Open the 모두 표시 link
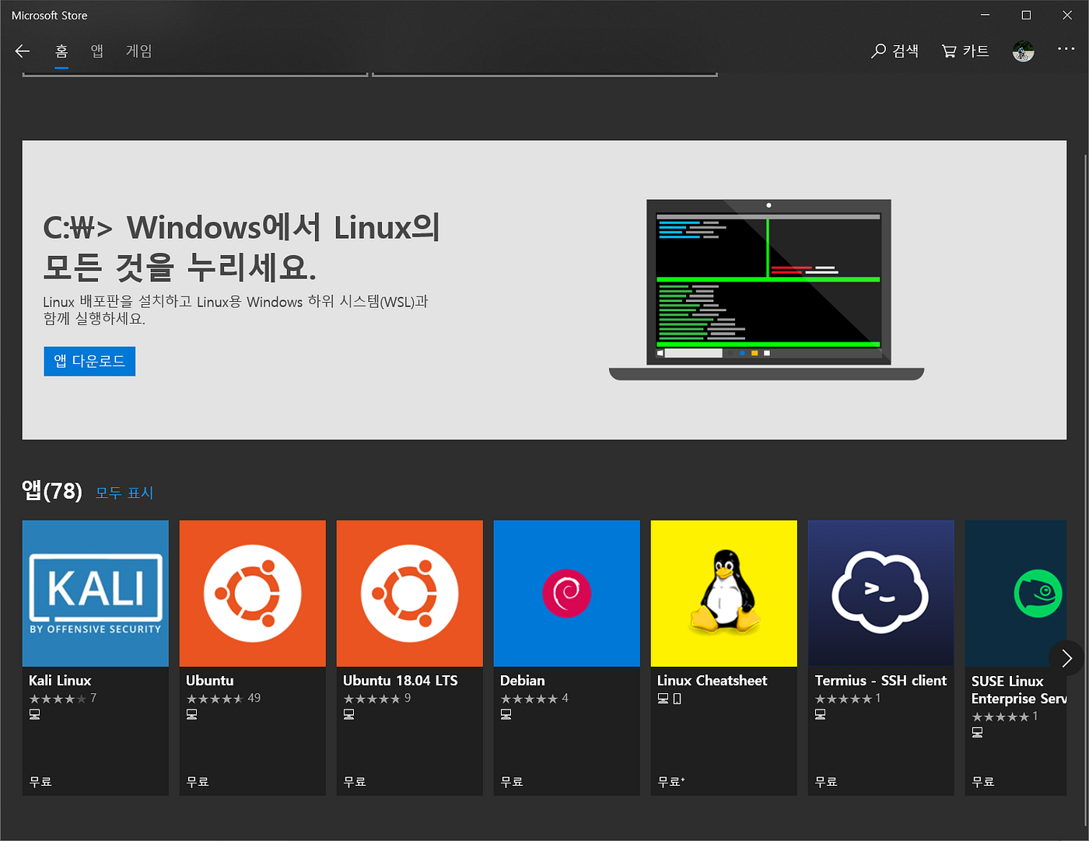The image size is (1089, 841). pos(124,492)
